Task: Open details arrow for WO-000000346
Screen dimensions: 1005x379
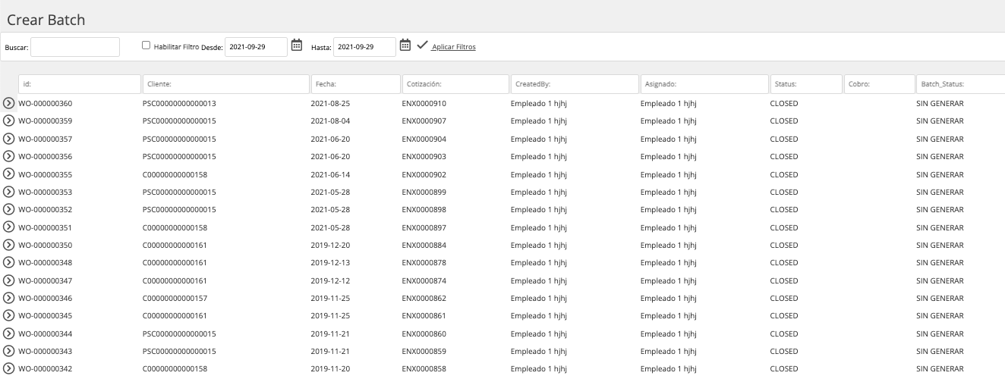Action: (9, 298)
